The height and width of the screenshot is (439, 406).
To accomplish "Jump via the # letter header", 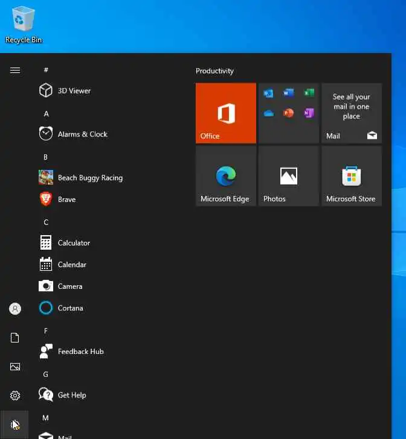I will (46, 70).
